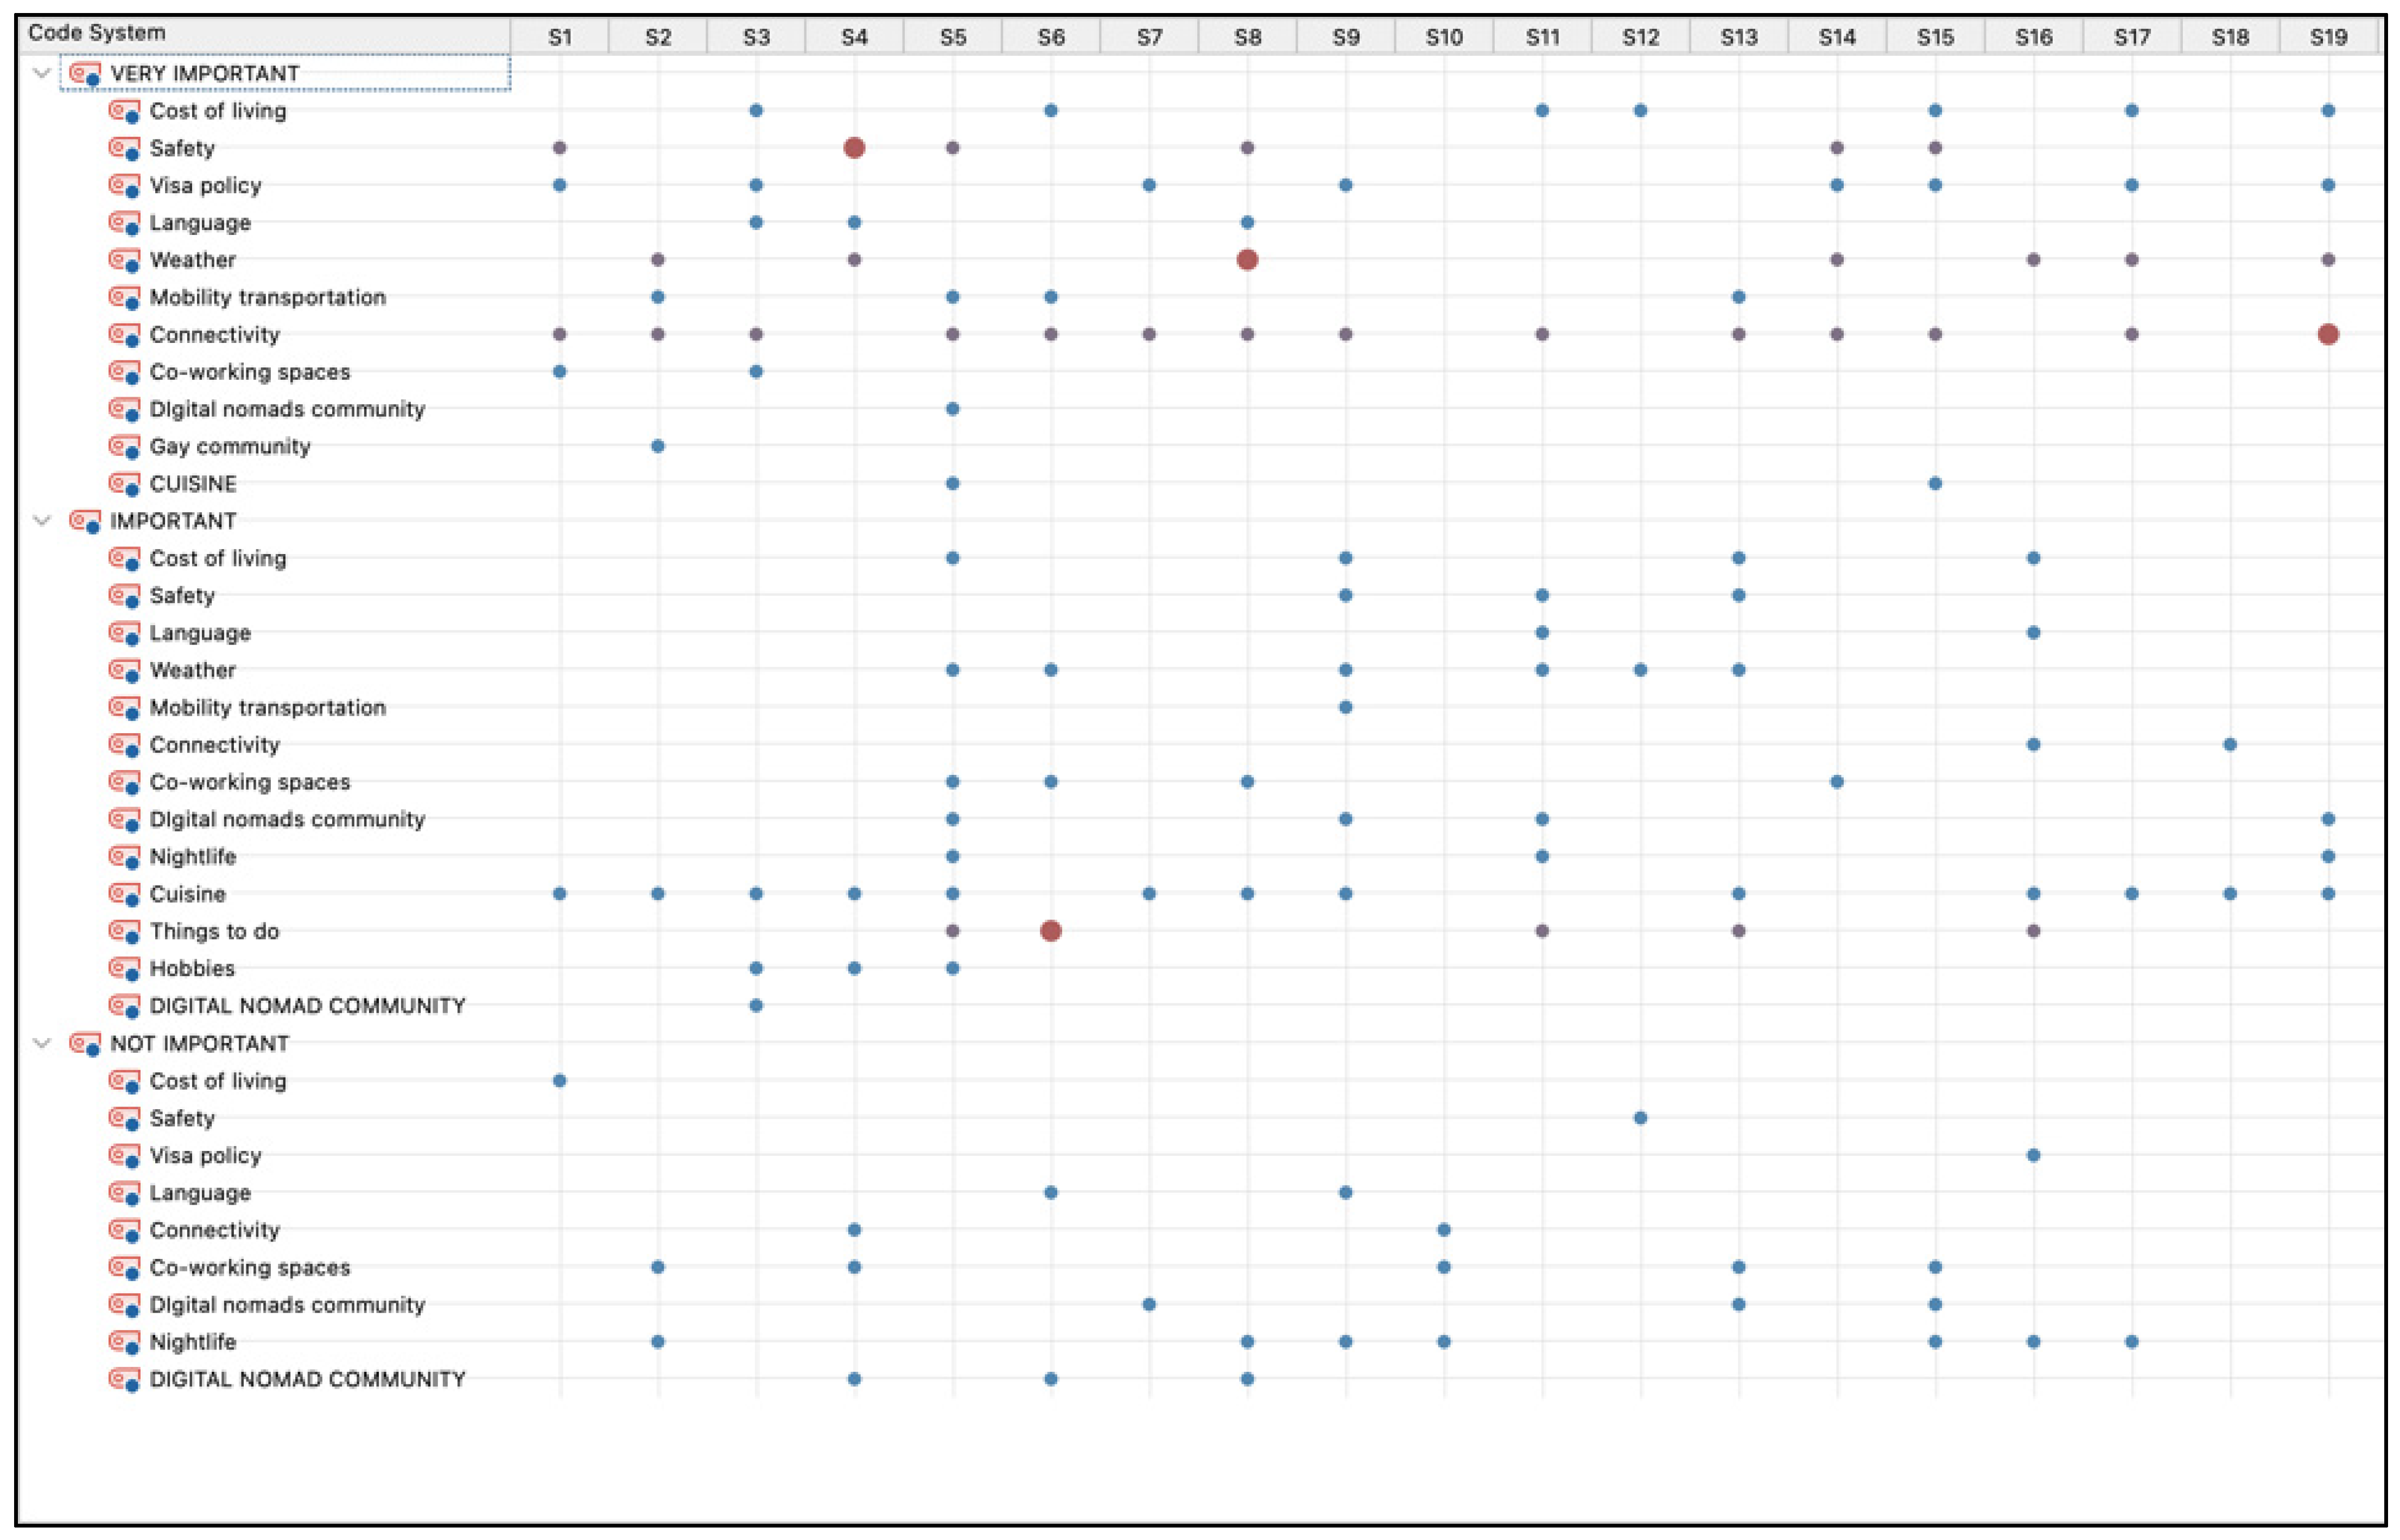
Task: Click the NOT IMPORTANT parent code icon
Action: [85, 1043]
